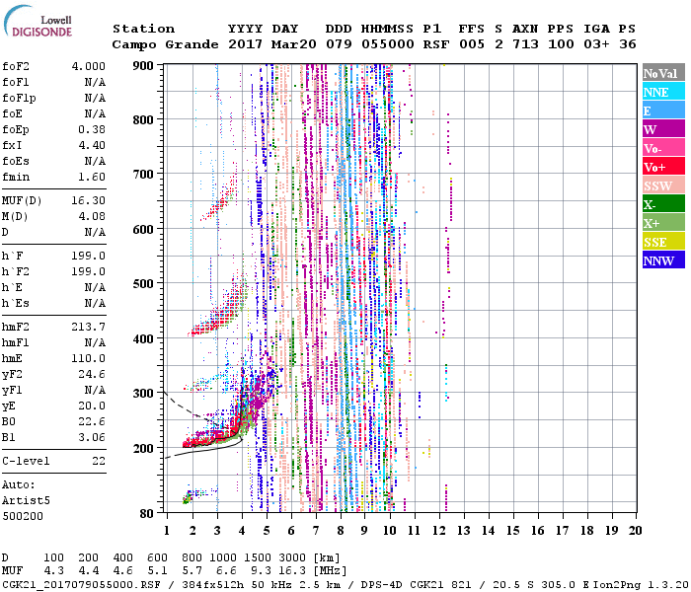Click the 10 MHz frequency axis label
This screenshot has height=592, width=691.
click(389, 531)
